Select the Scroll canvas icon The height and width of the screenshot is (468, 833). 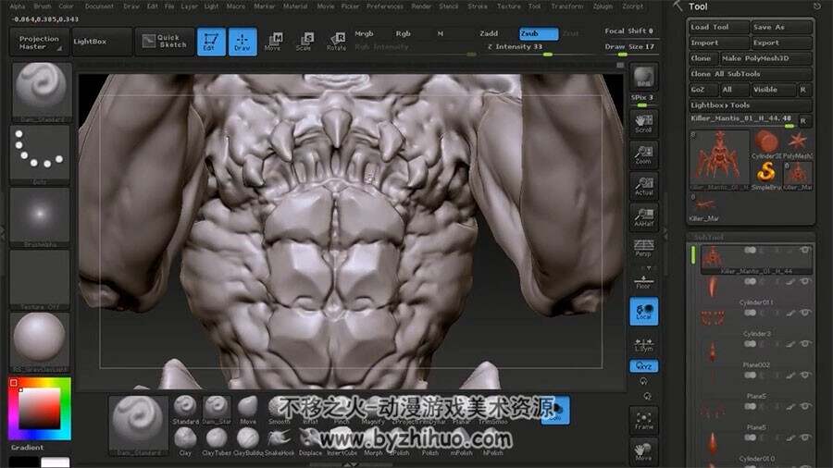coord(643,124)
